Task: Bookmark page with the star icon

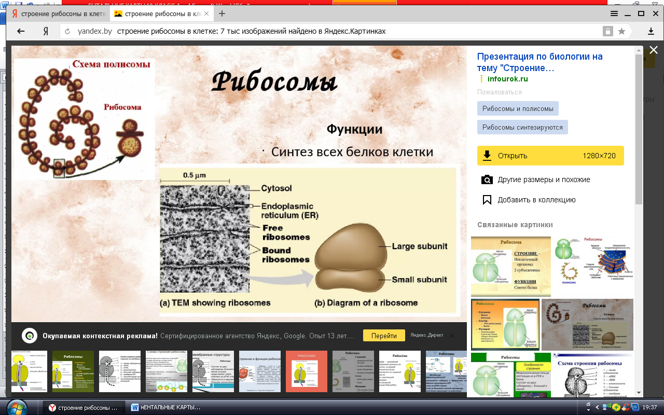Action: click(x=621, y=31)
